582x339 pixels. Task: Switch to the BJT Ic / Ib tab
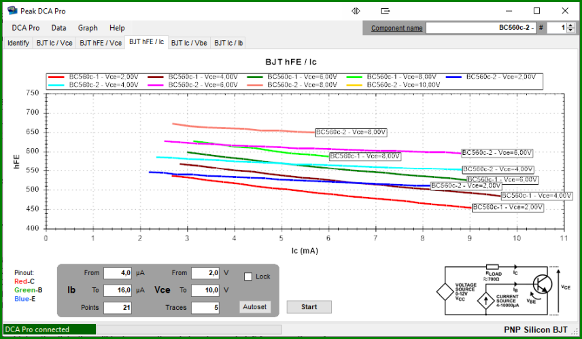(228, 43)
